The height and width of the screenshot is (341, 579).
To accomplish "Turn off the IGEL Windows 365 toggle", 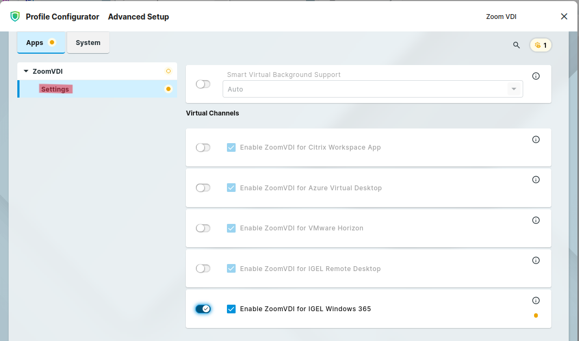I will pyautogui.click(x=203, y=309).
